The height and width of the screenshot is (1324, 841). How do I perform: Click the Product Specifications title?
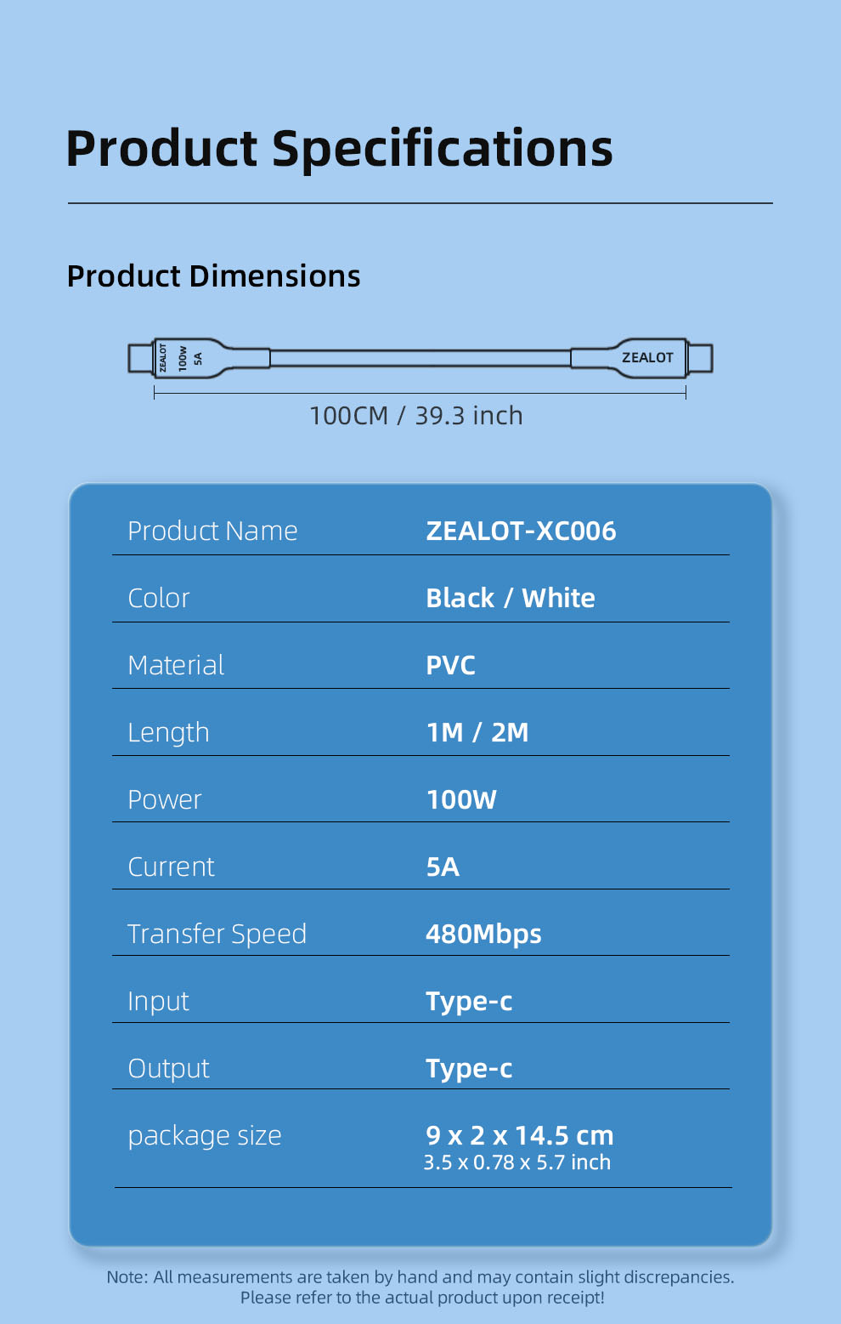(x=339, y=149)
